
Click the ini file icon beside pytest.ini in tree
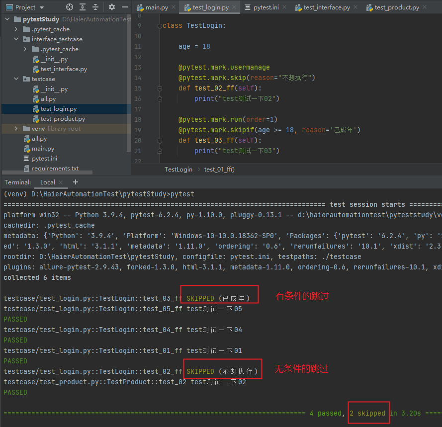coord(26,159)
